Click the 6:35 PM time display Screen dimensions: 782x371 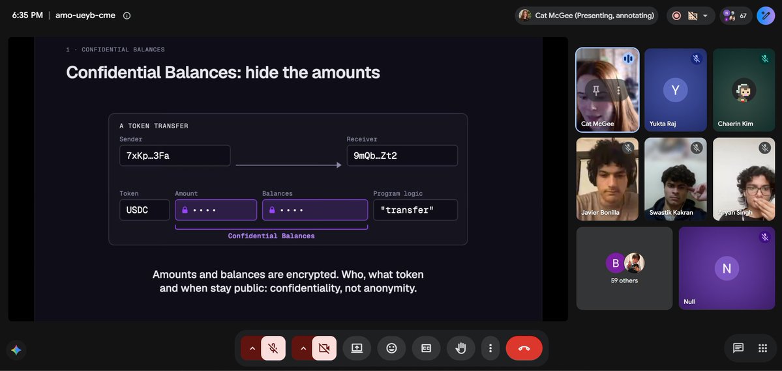click(x=27, y=16)
